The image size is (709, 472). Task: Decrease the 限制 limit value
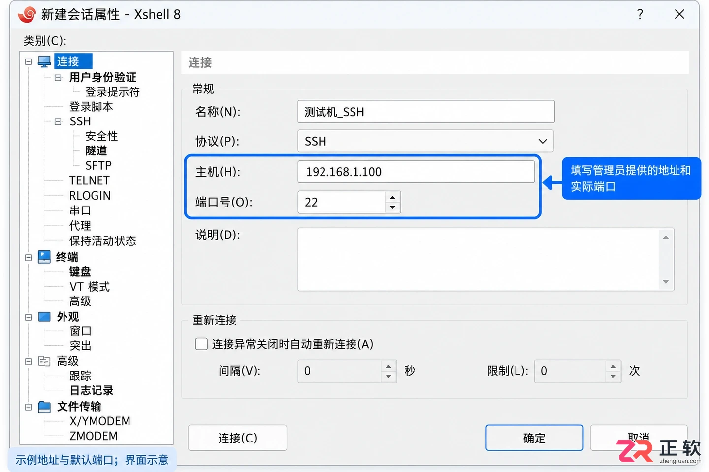pyautogui.click(x=613, y=376)
